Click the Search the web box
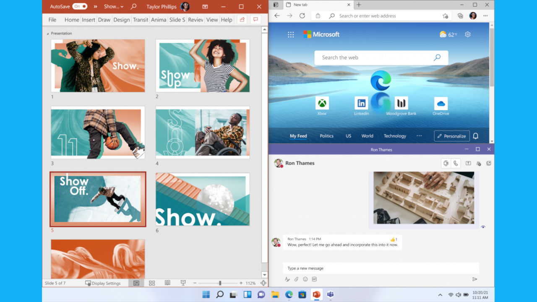Image resolution: width=537 pixels, height=302 pixels. 381,57
